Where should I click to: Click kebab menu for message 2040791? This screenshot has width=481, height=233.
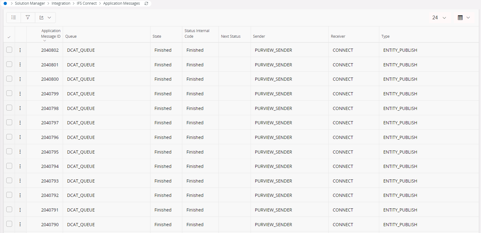point(20,210)
